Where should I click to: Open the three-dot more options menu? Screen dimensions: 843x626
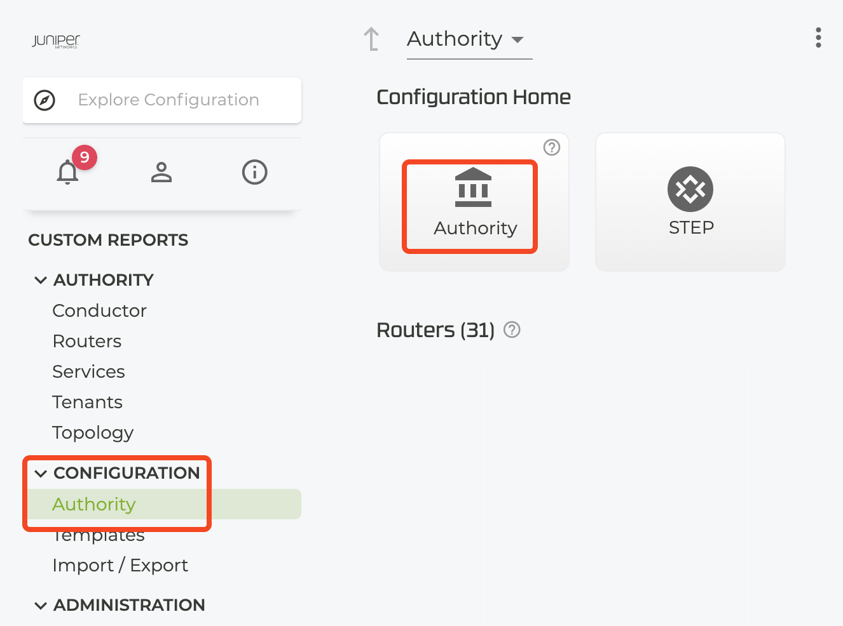pyautogui.click(x=818, y=37)
